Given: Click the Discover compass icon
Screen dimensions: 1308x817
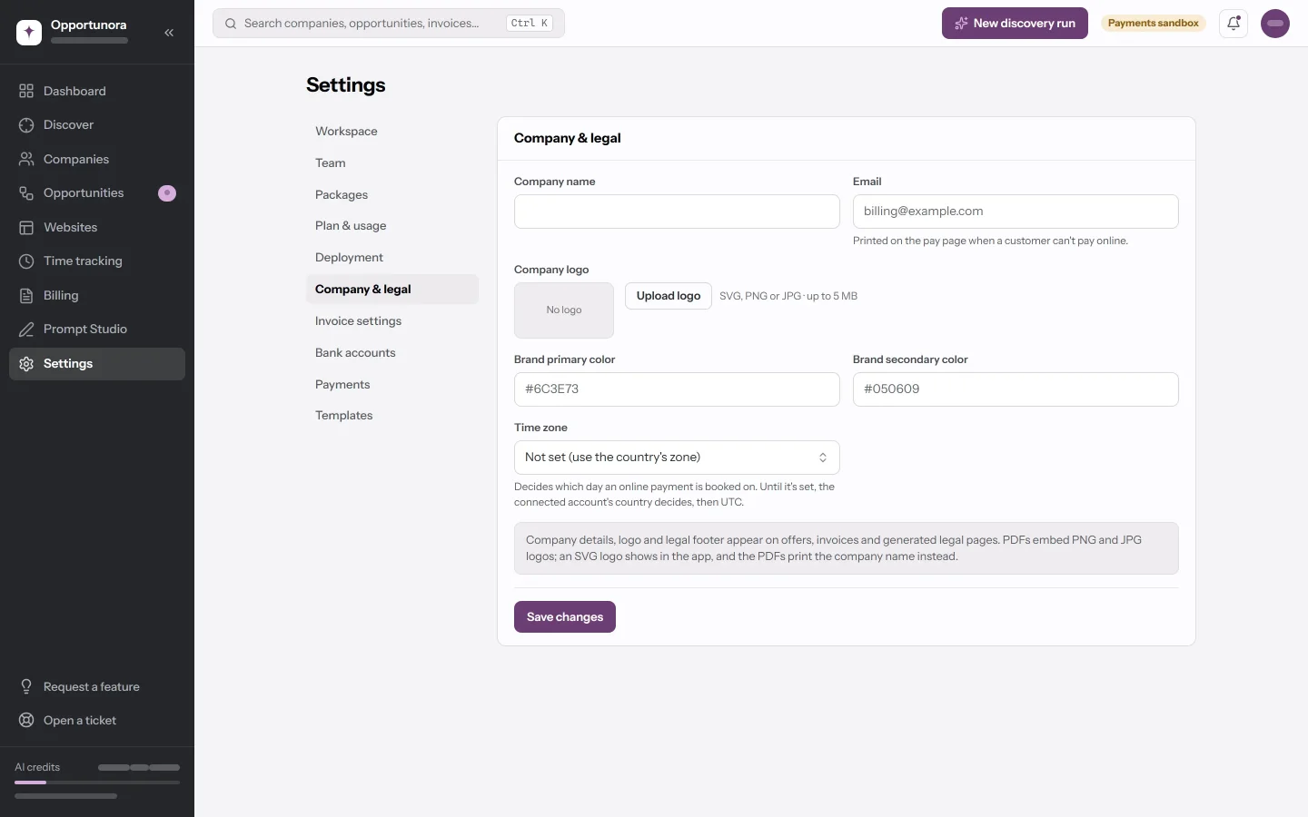Looking at the screenshot, I should 26,125.
